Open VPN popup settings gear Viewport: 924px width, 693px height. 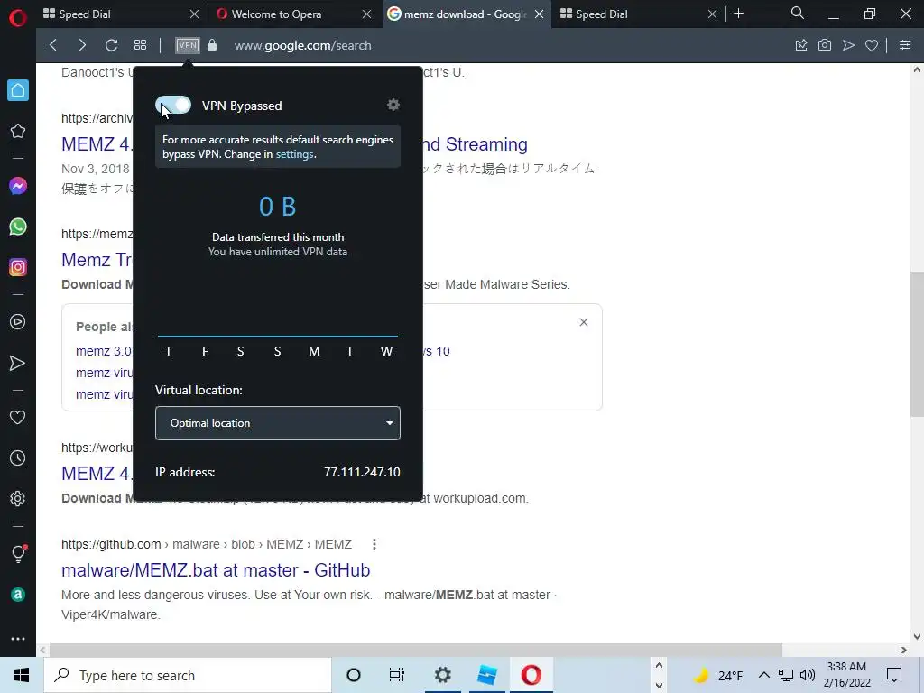click(x=393, y=105)
